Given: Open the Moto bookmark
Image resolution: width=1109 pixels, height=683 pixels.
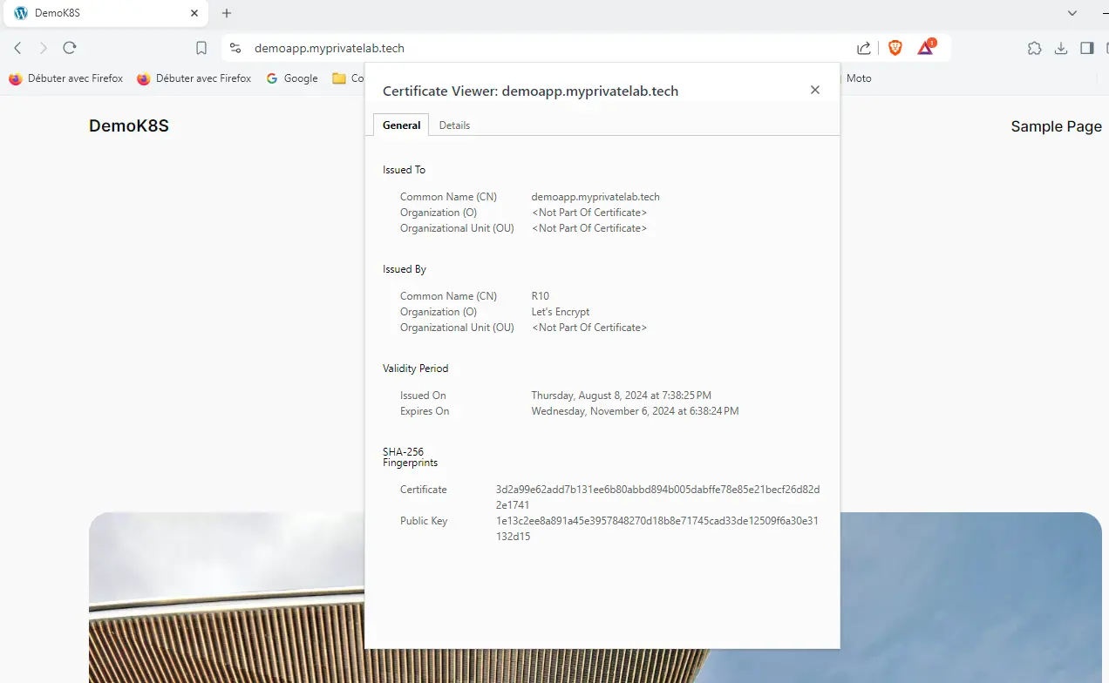Looking at the screenshot, I should click(x=859, y=78).
